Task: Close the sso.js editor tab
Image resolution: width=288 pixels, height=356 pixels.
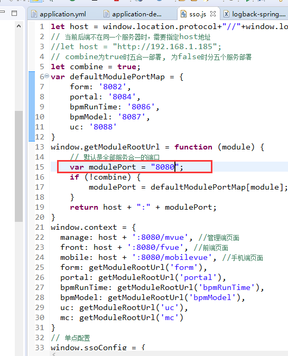Action: (x=213, y=14)
